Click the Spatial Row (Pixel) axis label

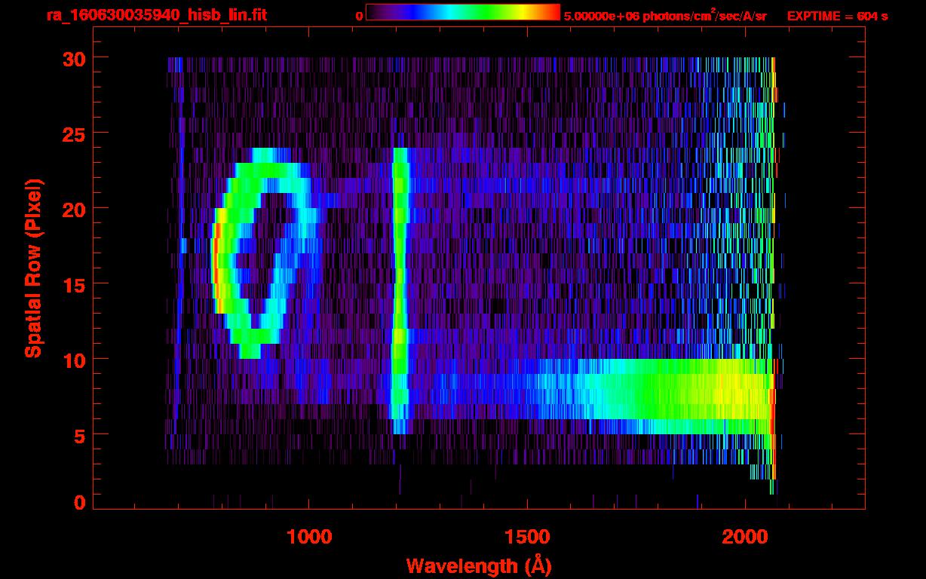[x=33, y=268]
